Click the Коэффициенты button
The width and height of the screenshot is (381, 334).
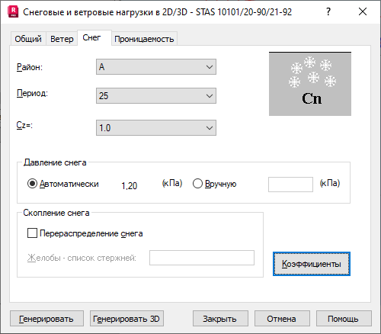click(x=312, y=264)
